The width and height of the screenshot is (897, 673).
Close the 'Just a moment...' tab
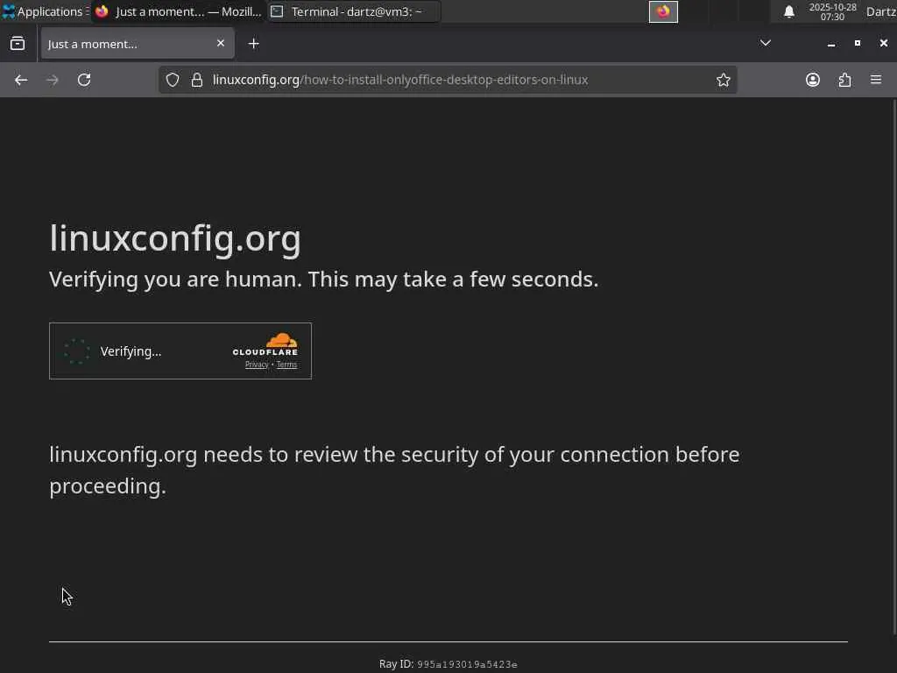point(220,44)
